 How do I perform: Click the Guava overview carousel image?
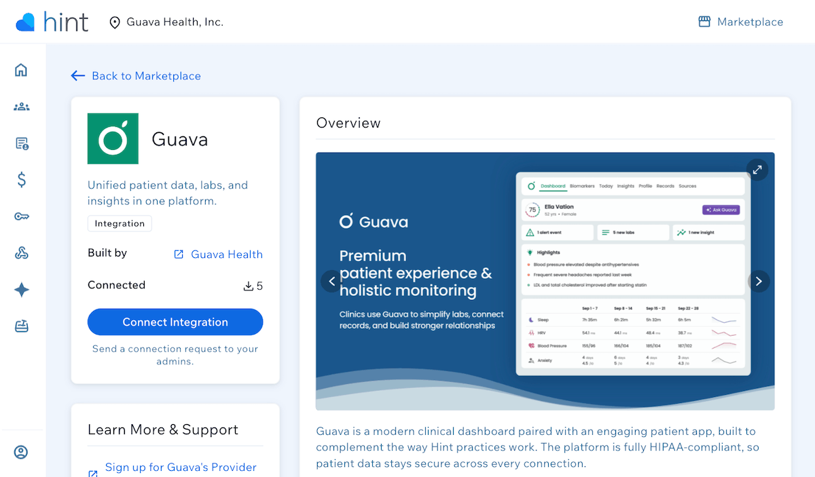pyautogui.click(x=545, y=281)
